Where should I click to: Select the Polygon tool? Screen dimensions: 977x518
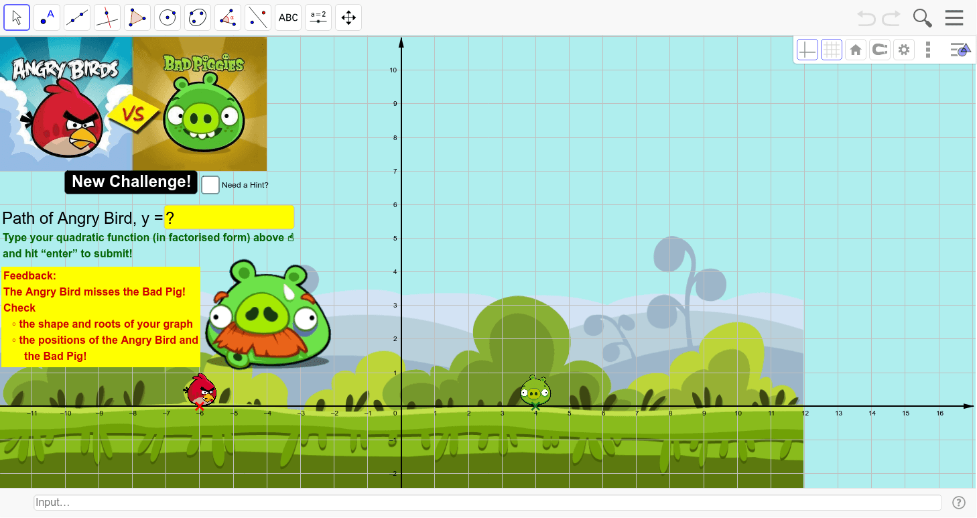coord(137,17)
